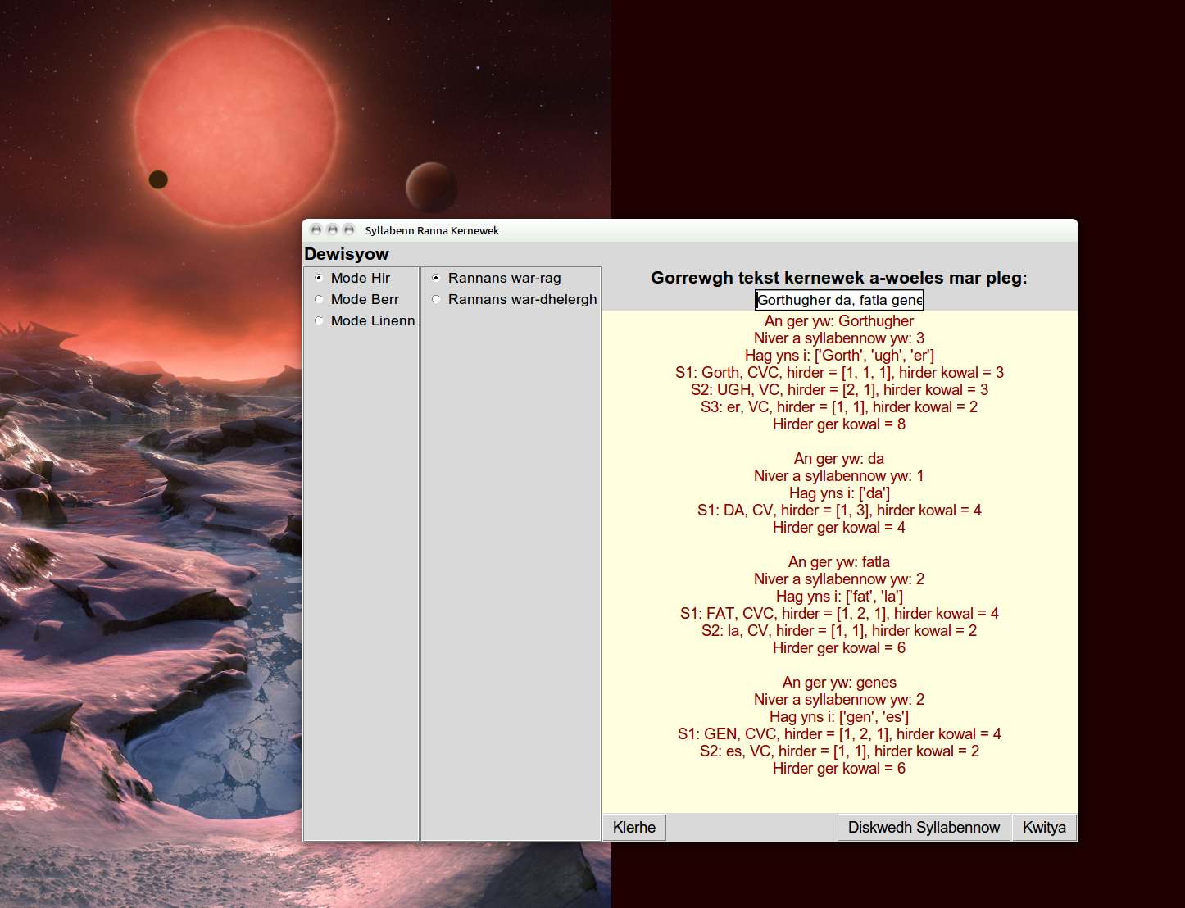Click the Kwitya button
Screen dimensions: 1185x908
click(1044, 827)
